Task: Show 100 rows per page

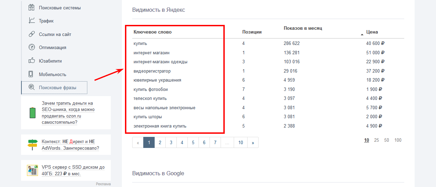Action: coord(398,140)
